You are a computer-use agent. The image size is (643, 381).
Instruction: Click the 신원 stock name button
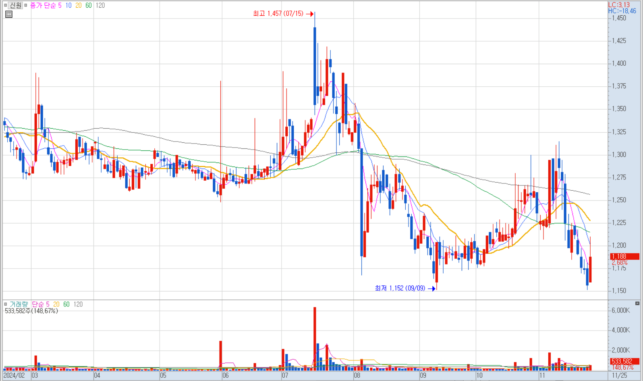16,5
